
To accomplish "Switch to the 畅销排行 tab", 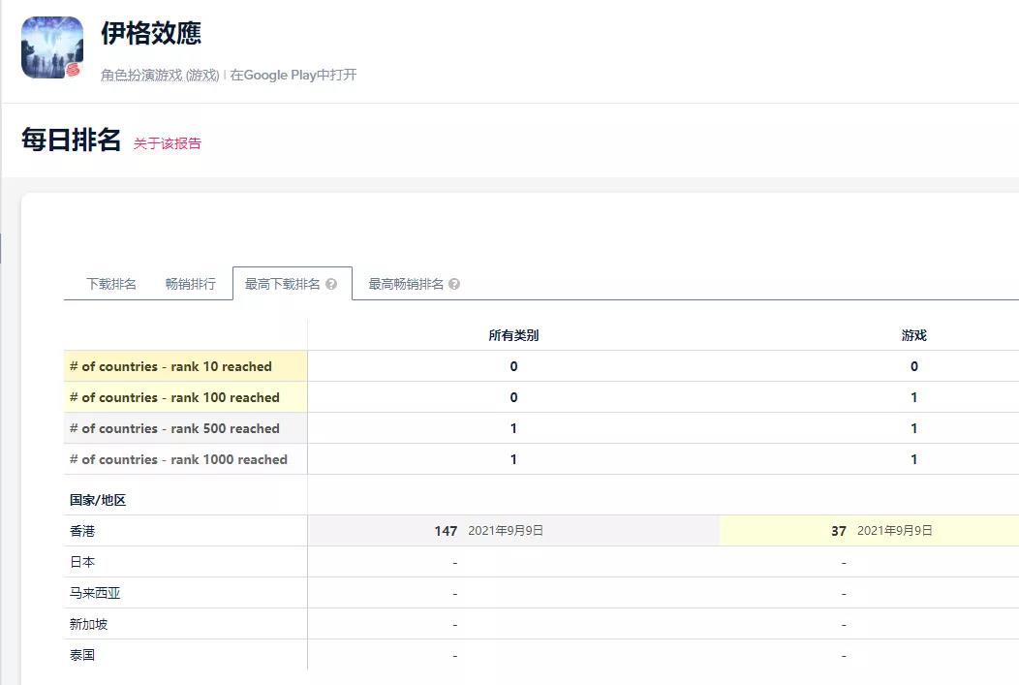I will tap(191, 283).
